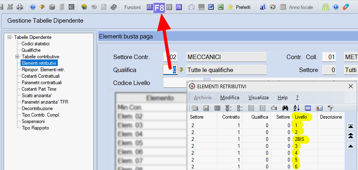
Task: Click the open folder icon in Elementi Retributivi
Action: click(x=195, y=108)
